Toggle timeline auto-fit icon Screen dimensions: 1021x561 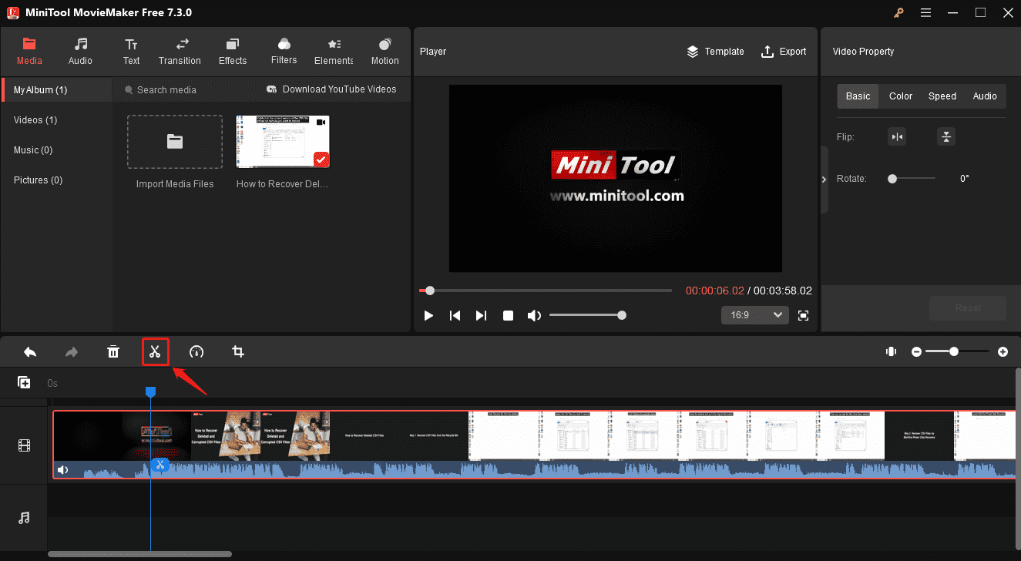[892, 351]
